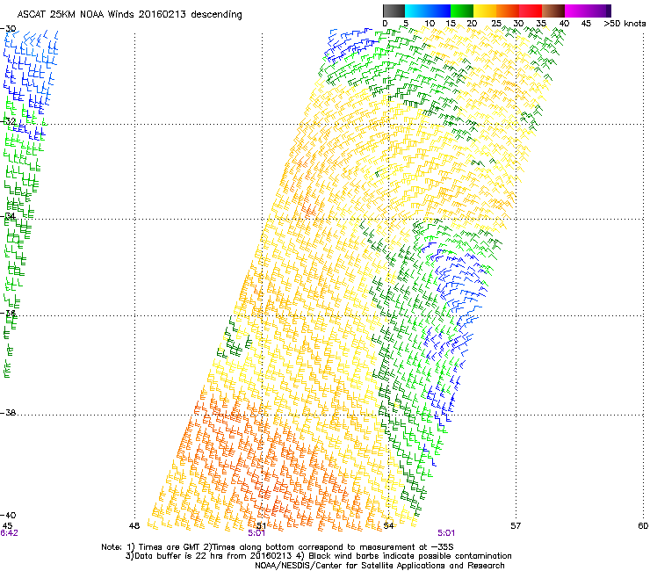Screen dimensions: 650x571
Task: Click the '48' longitude axis label
Action: pyautogui.click(x=134, y=526)
